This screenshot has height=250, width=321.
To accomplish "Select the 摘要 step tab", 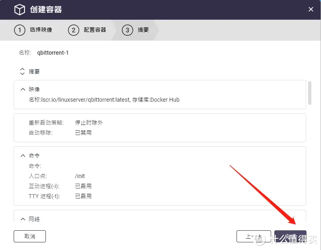I will pos(143,30).
